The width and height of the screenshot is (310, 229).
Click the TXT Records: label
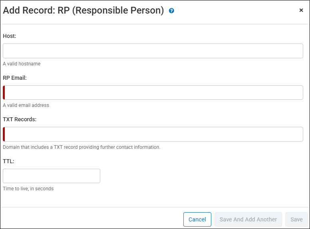point(20,119)
